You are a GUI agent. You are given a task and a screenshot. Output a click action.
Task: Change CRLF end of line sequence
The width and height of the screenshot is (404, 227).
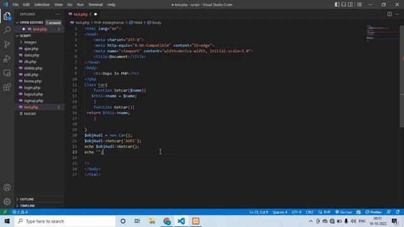pos(310,212)
